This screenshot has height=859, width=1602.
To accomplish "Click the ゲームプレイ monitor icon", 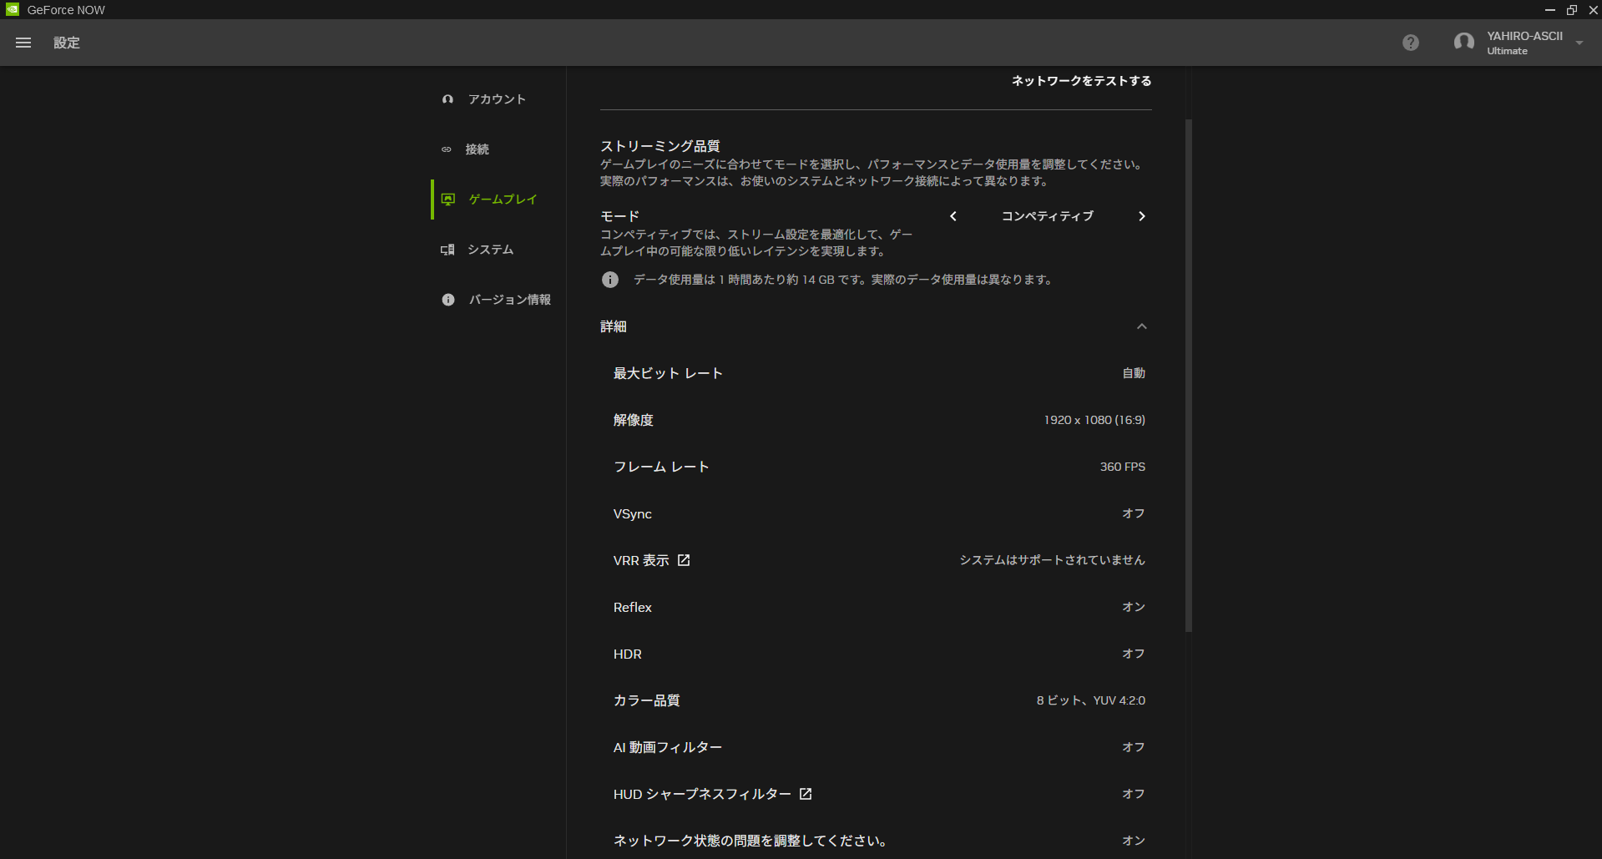I will 448,200.
